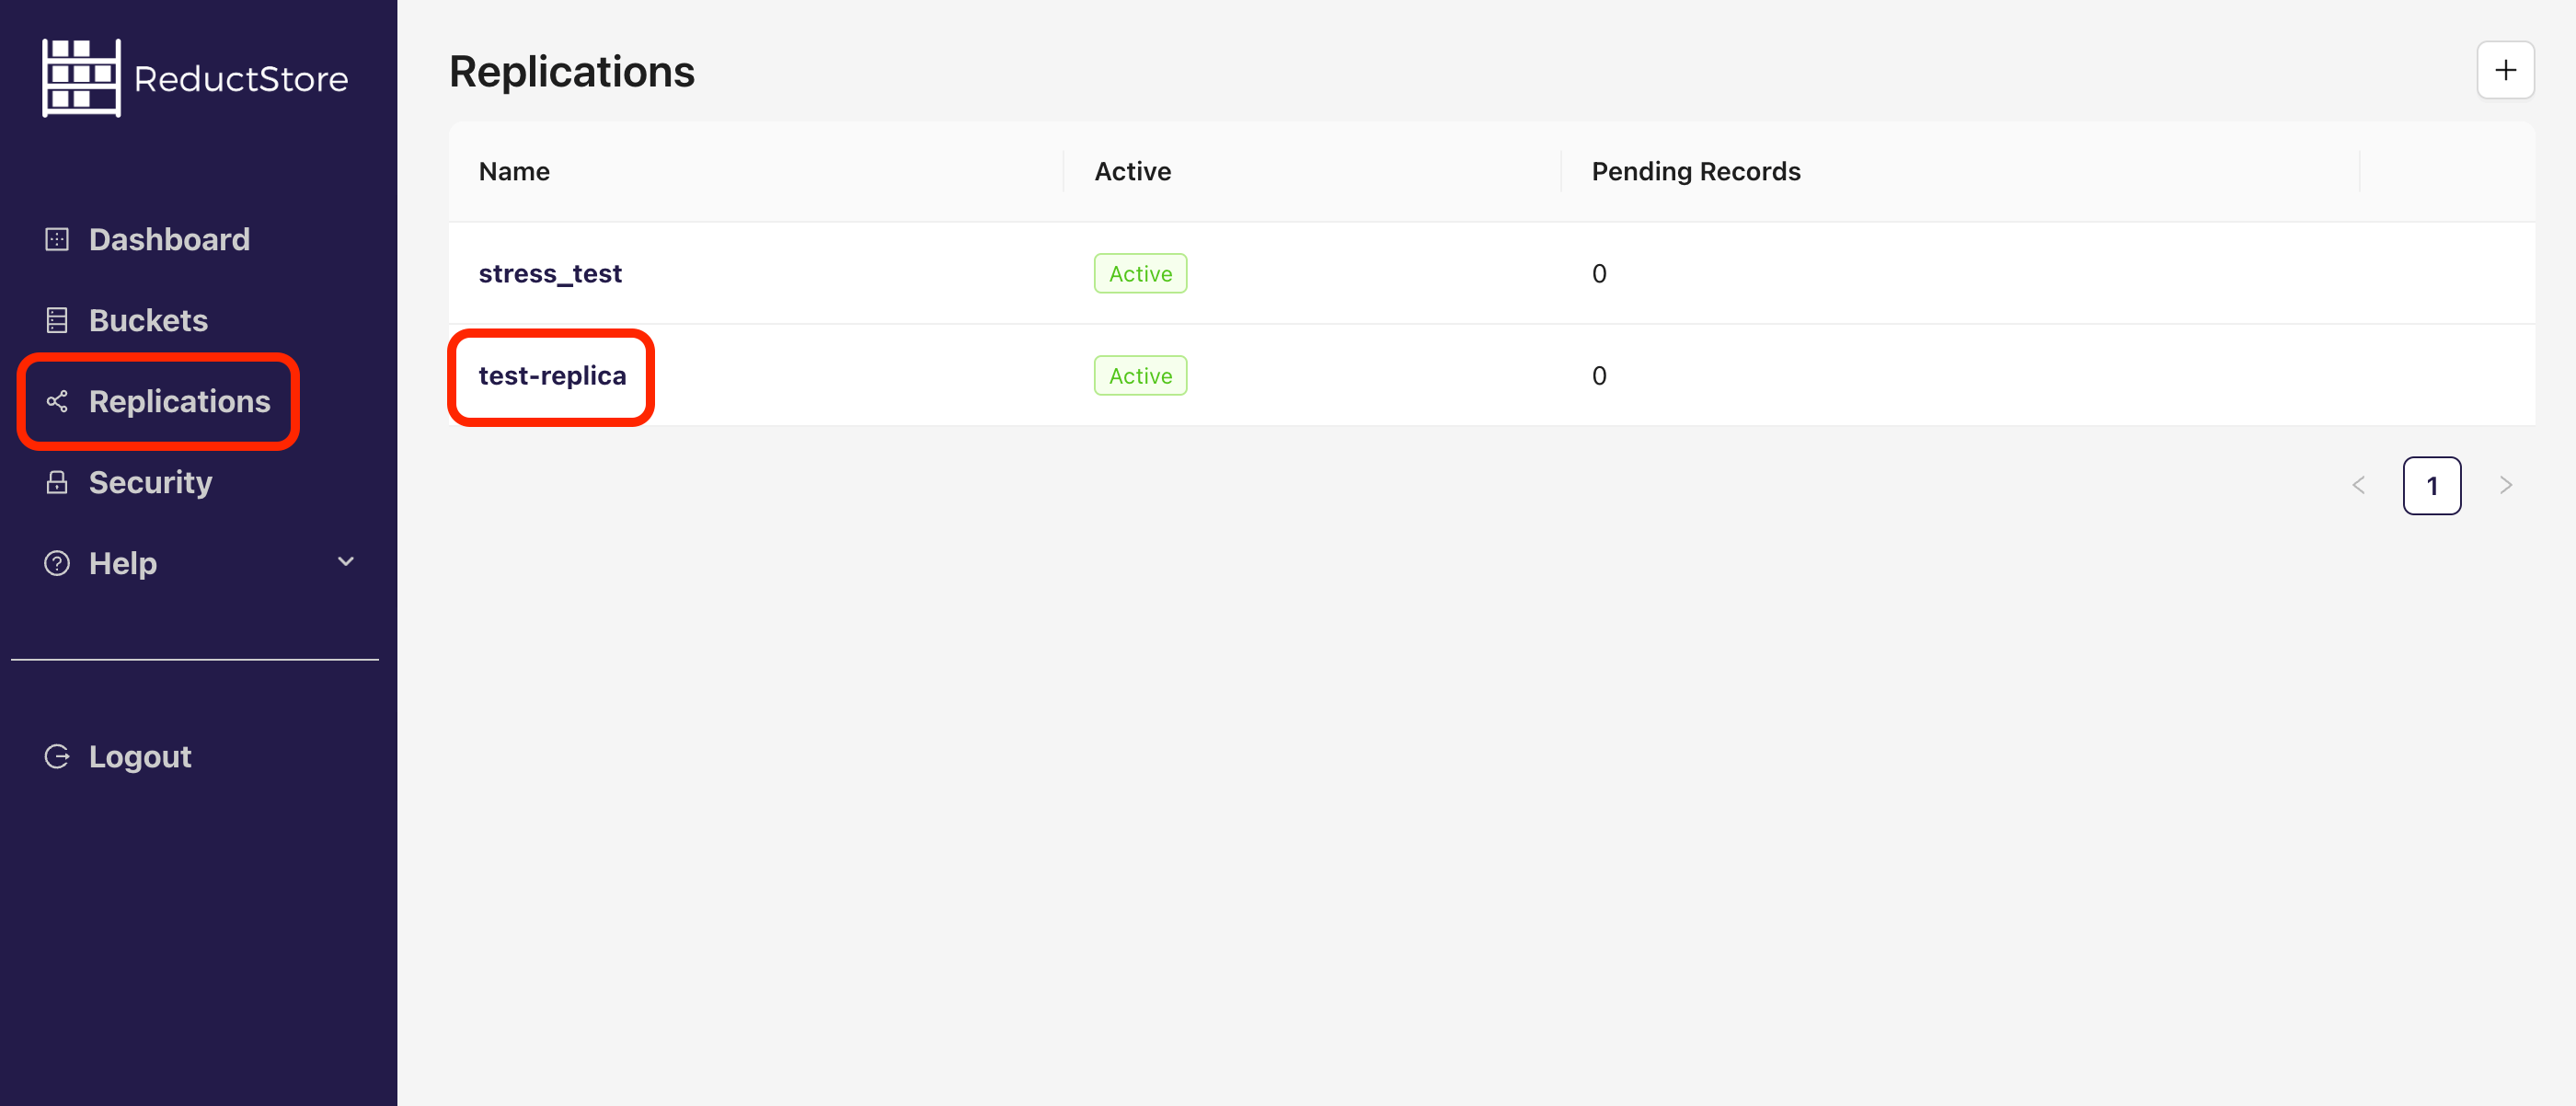The width and height of the screenshot is (2576, 1106).
Task: Click the next page arrow
Action: click(2505, 485)
